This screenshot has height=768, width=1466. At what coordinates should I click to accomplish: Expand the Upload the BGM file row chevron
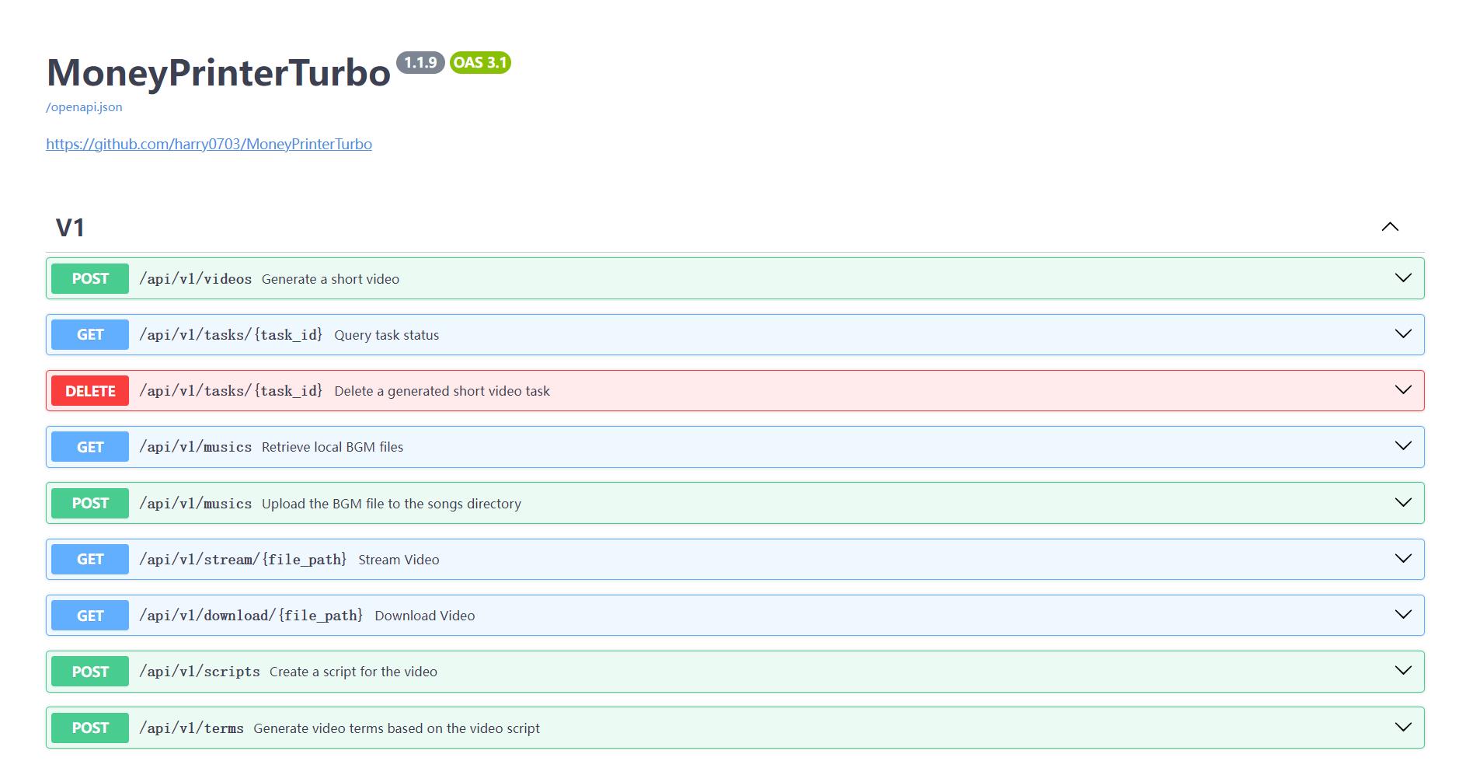pyautogui.click(x=1403, y=503)
